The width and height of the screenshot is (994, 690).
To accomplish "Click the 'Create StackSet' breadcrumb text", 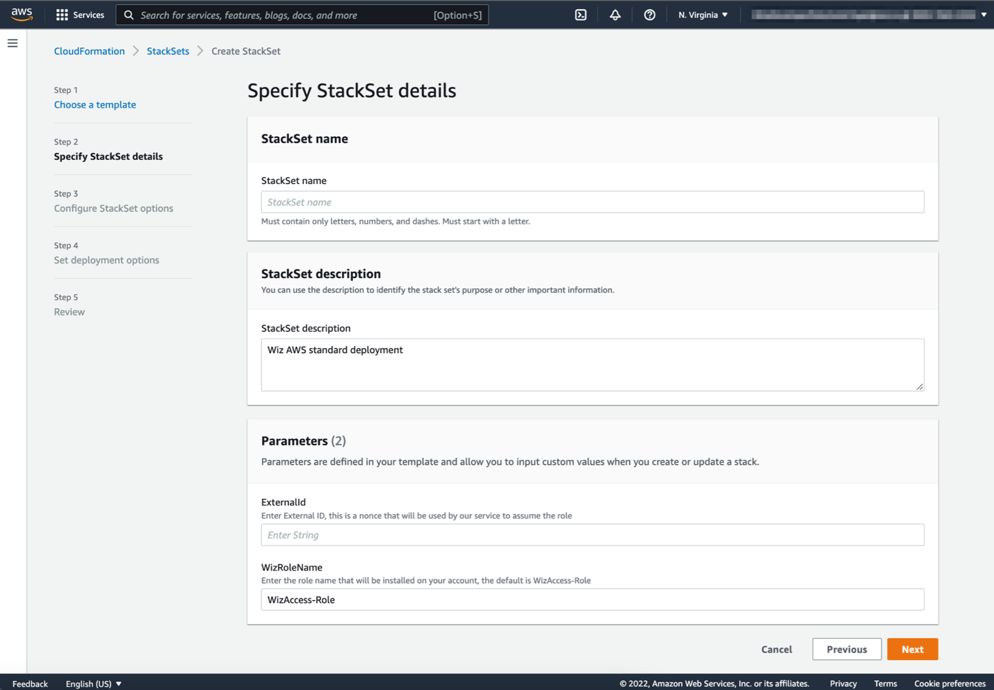I will click(x=246, y=51).
